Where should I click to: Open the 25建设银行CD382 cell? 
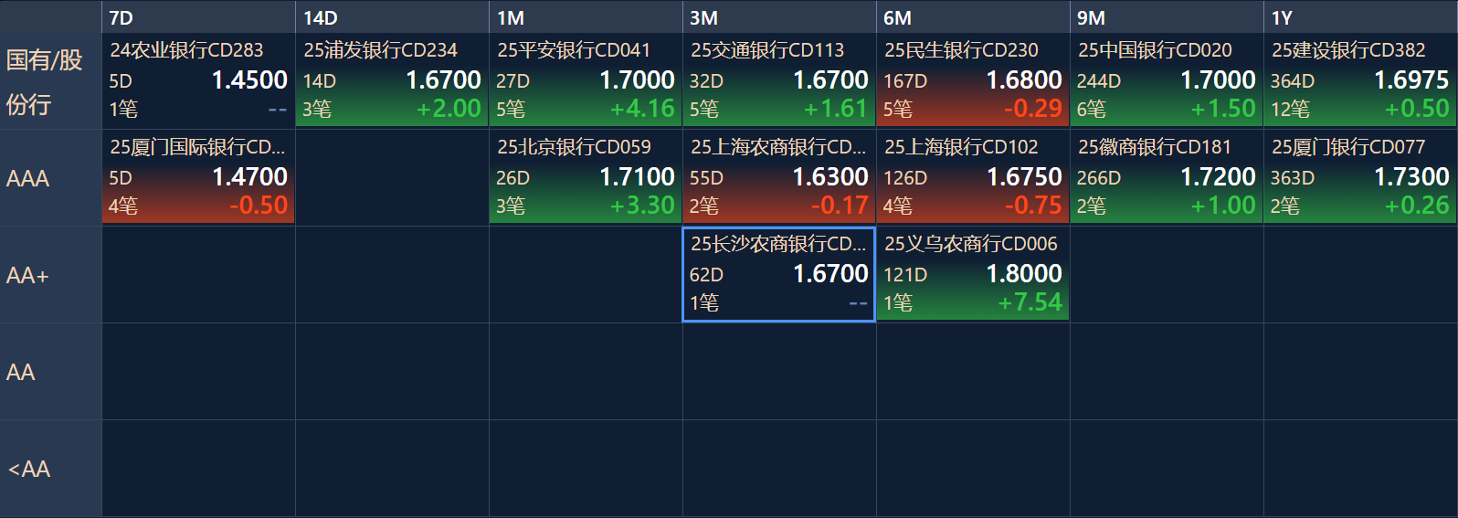(1360, 80)
